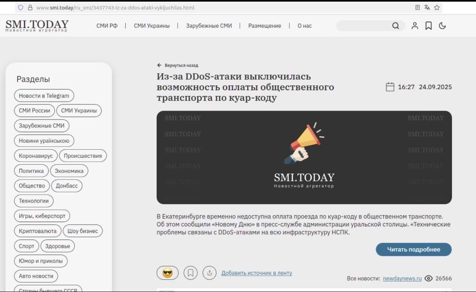Viewport: 476px width, 292px height.
Task: Share the article via the share icon
Action: point(210,272)
